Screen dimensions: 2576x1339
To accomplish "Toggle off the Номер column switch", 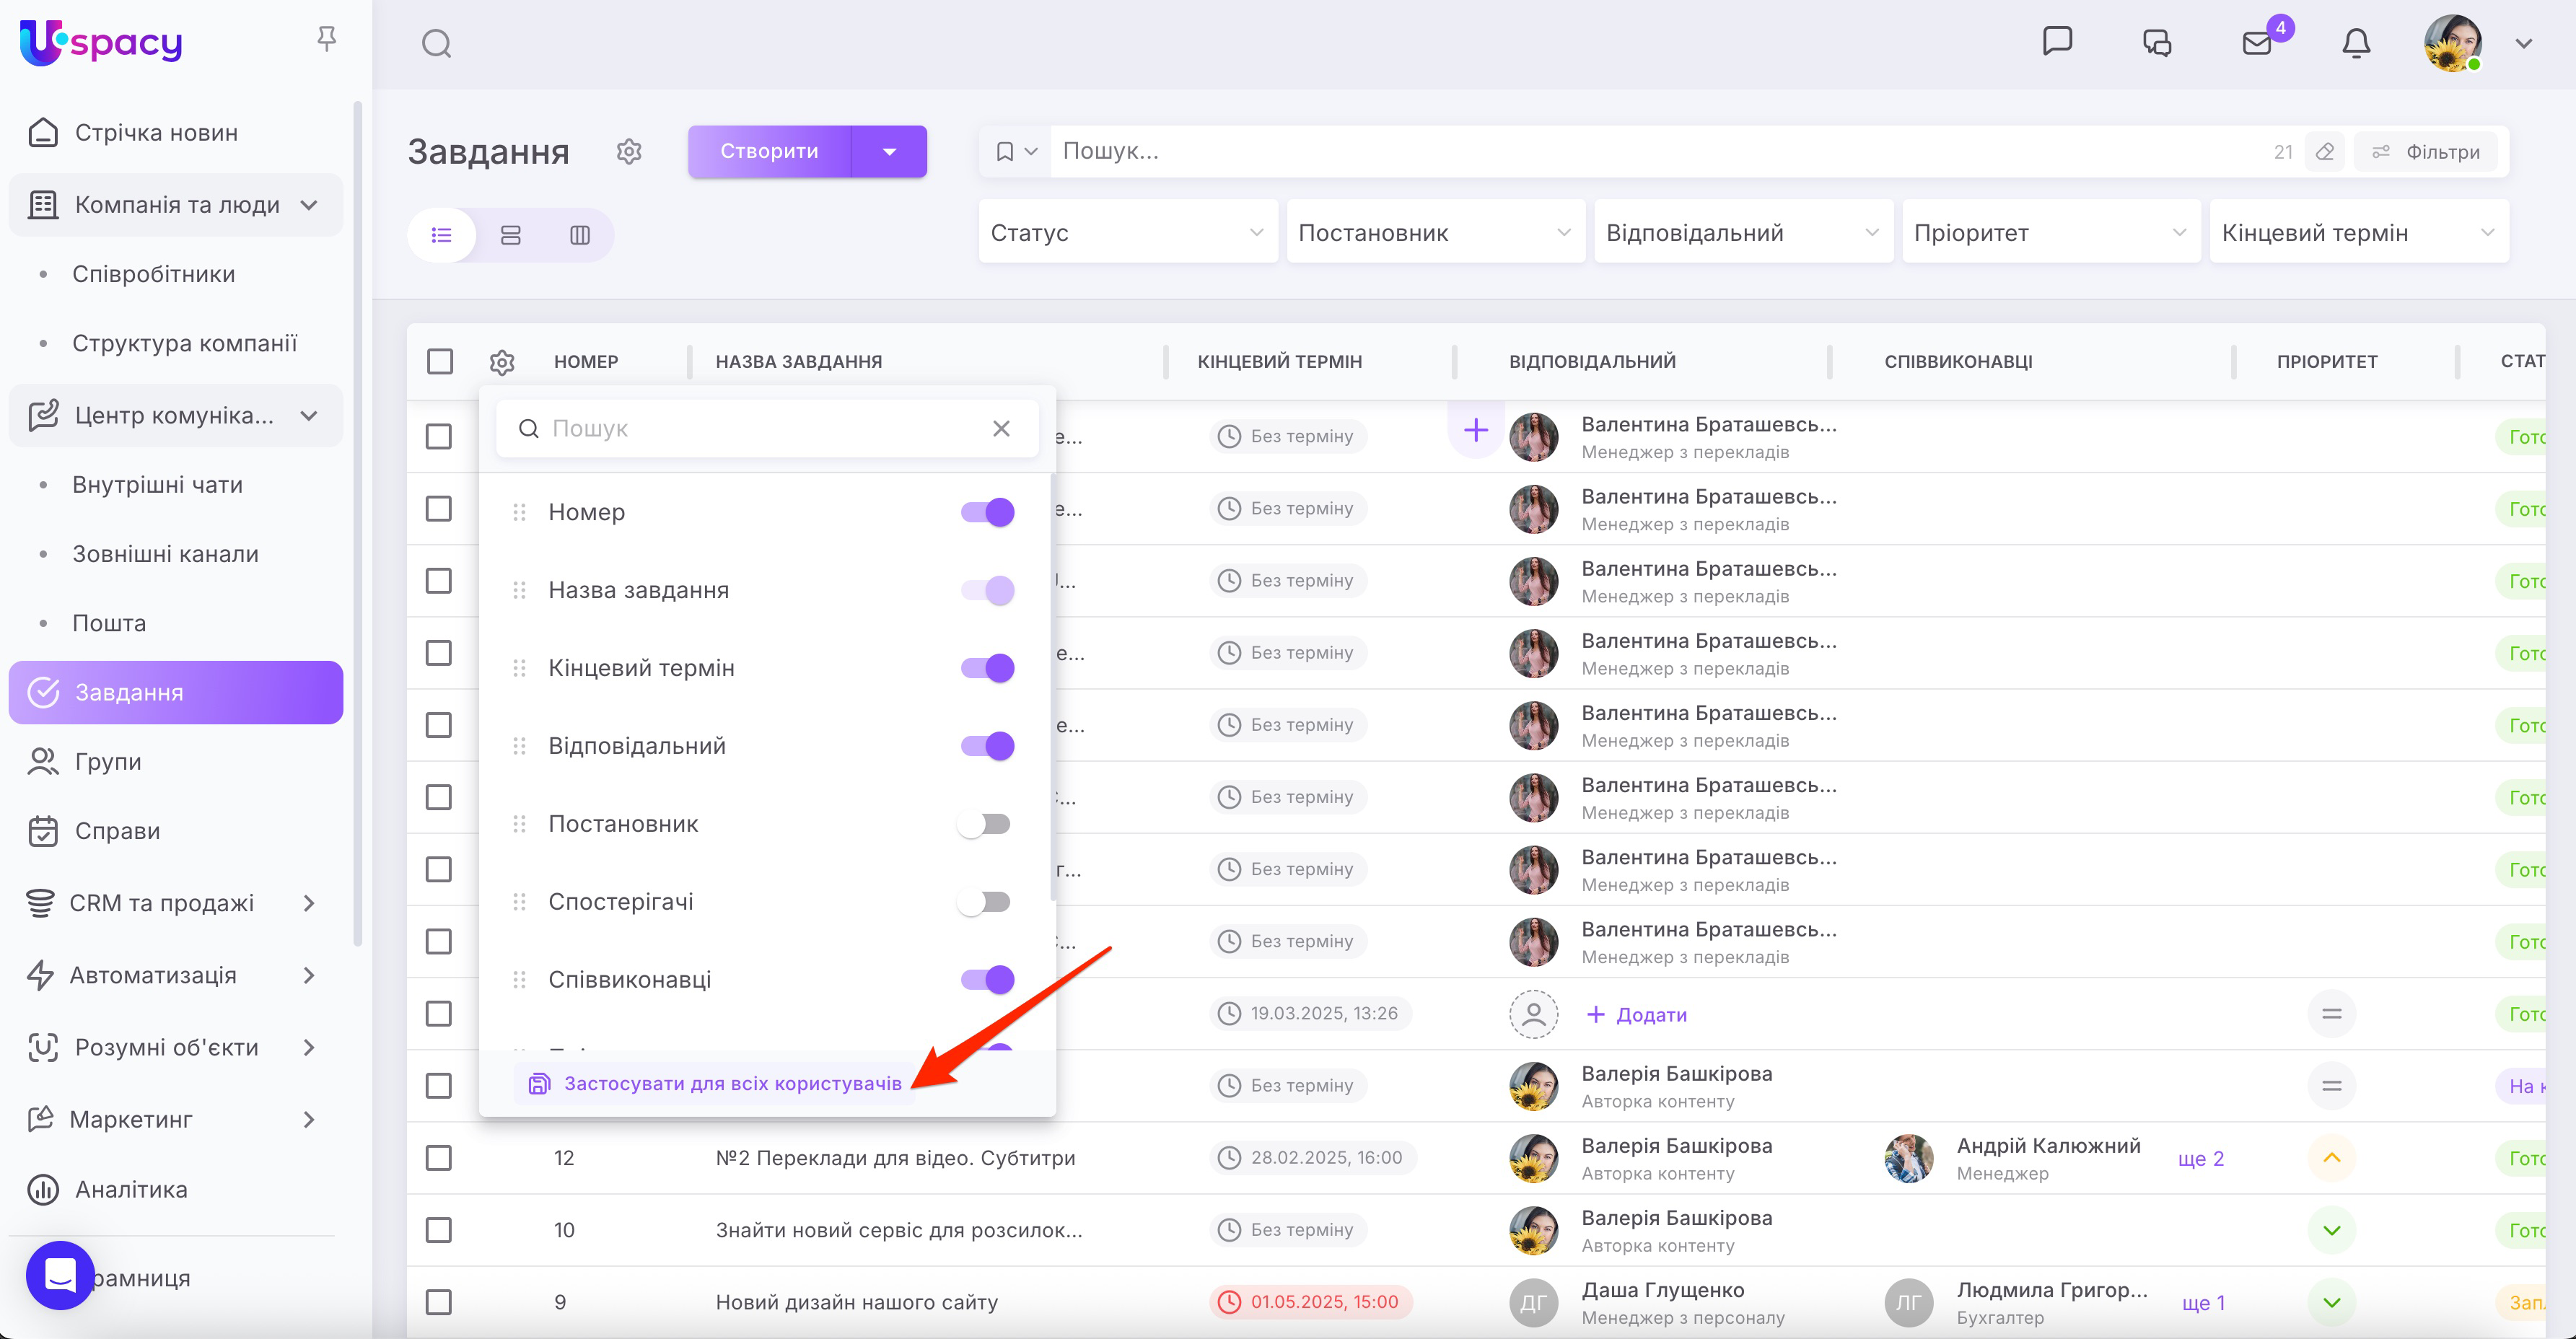I will (x=988, y=512).
